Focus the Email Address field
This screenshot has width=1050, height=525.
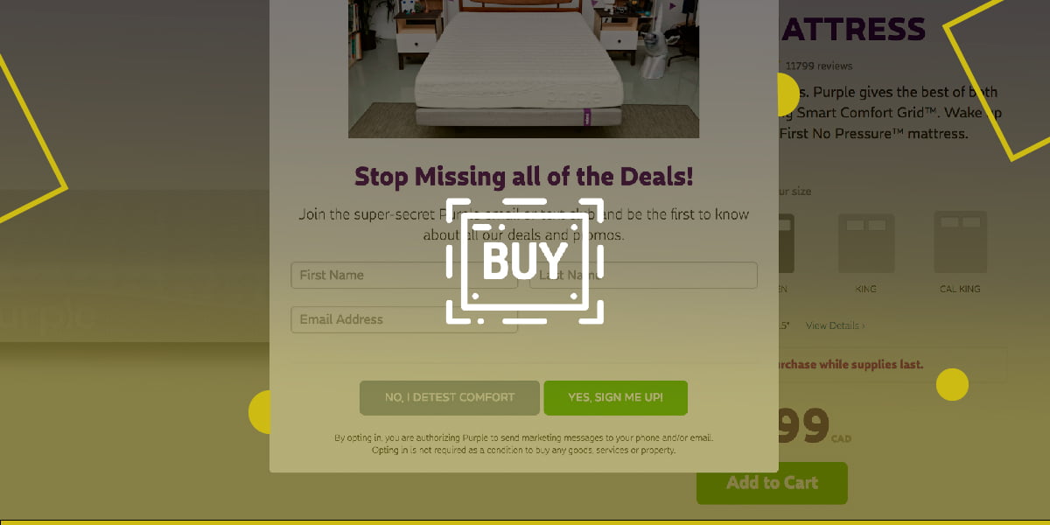404,319
